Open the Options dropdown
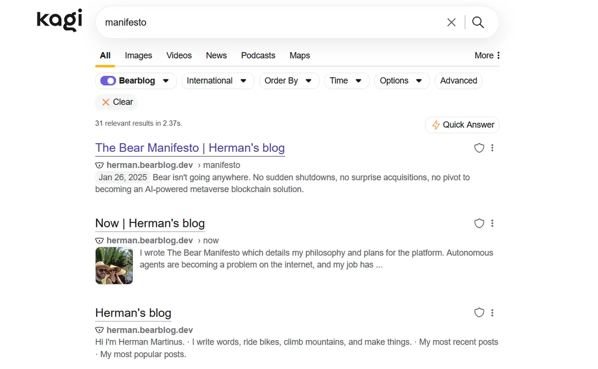 click(402, 81)
